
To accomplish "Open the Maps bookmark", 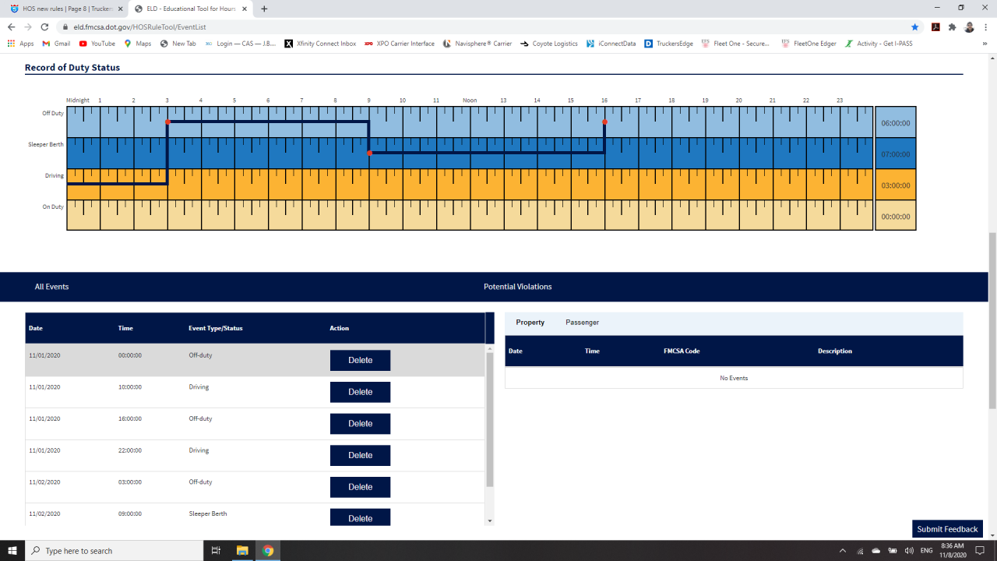I will (137, 44).
